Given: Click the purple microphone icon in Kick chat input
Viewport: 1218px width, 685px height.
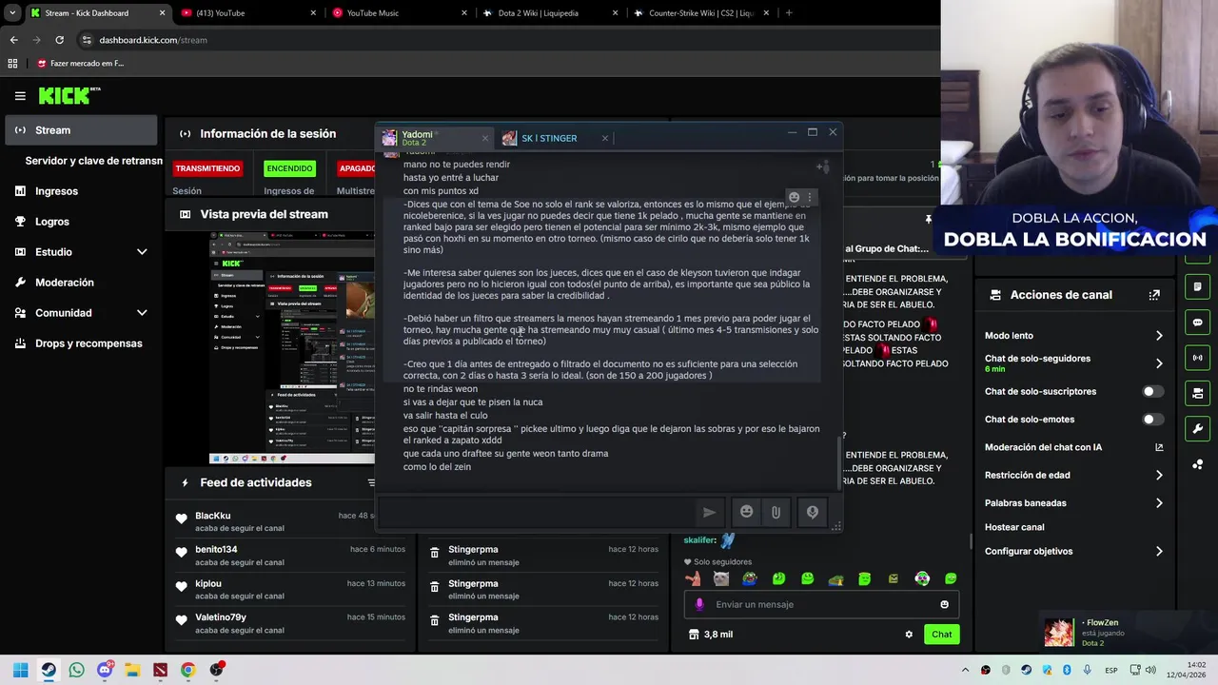Looking at the screenshot, I should (699, 604).
